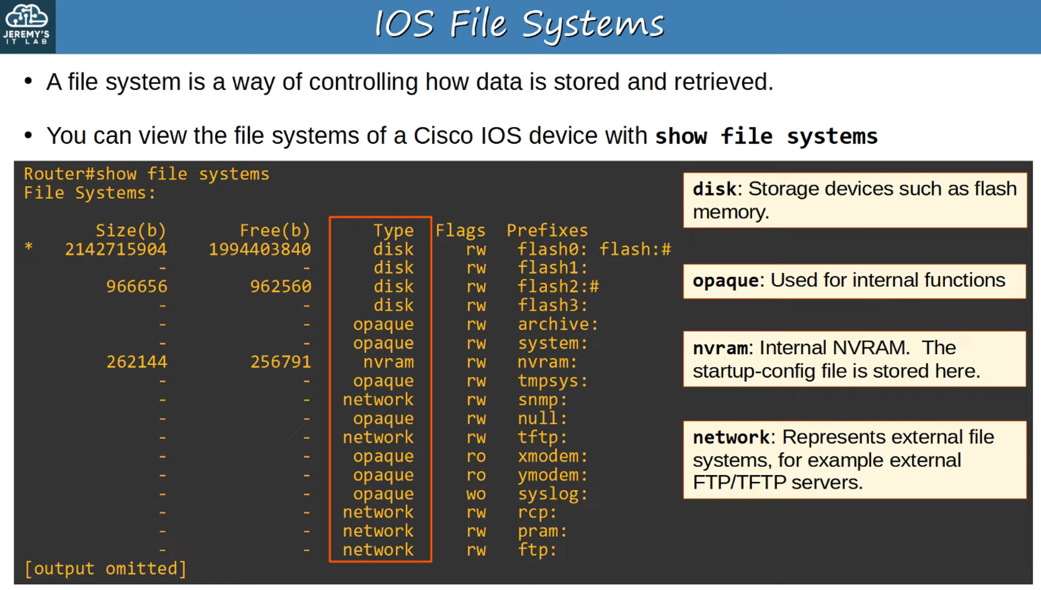Click the opaque definition callout box

tap(855, 281)
